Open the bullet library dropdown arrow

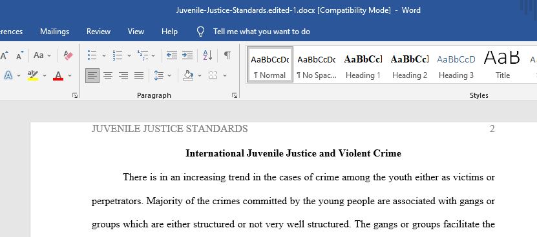104,55
